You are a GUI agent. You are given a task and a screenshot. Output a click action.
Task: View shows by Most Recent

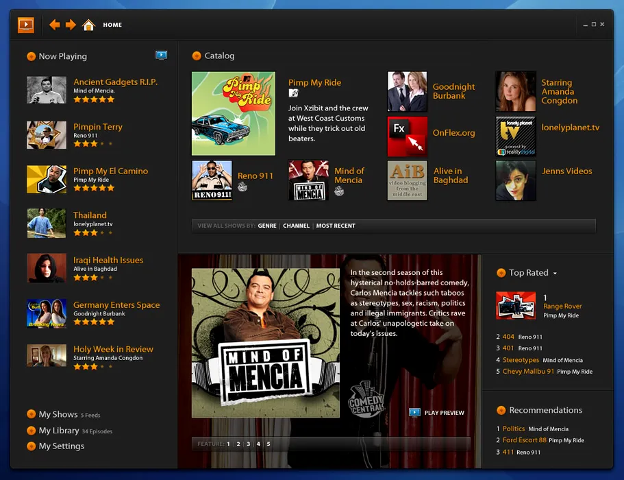336,226
